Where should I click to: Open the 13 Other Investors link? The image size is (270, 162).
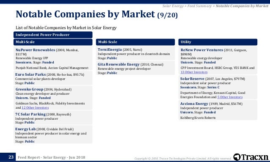click(194, 72)
